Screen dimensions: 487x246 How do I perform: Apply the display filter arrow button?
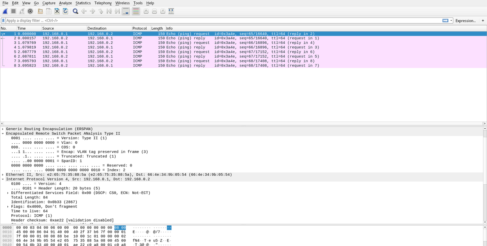pyautogui.click(x=445, y=20)
